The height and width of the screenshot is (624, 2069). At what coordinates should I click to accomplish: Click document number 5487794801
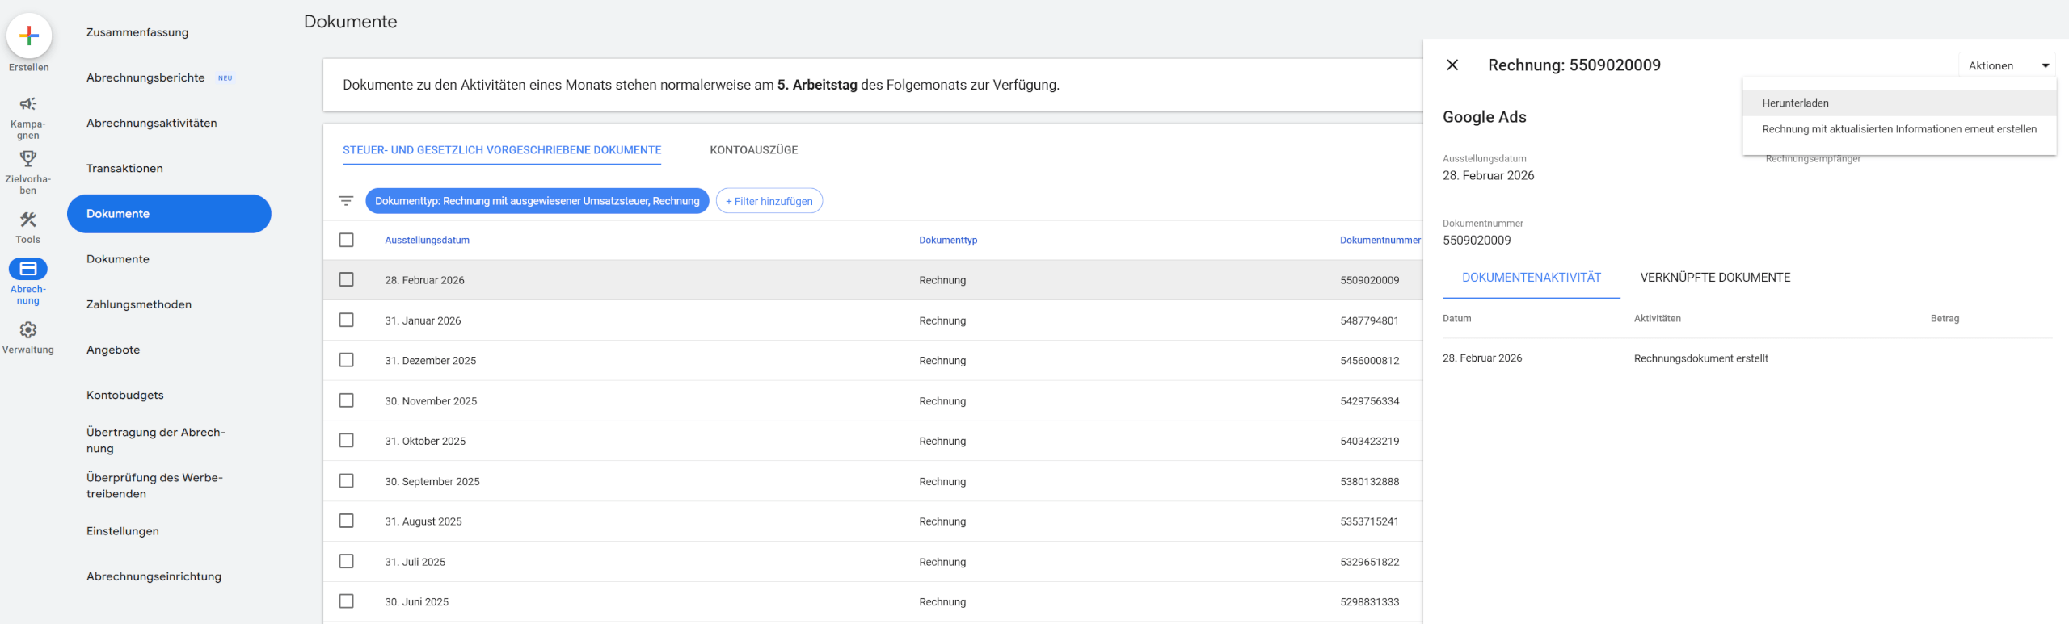click(1369, 320)
